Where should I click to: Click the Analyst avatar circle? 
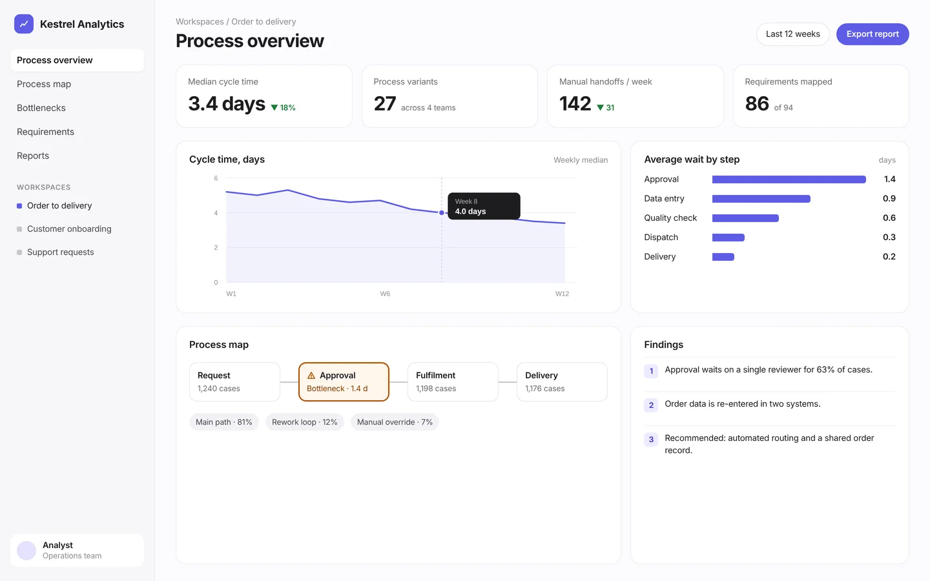(x=26, y=551)
